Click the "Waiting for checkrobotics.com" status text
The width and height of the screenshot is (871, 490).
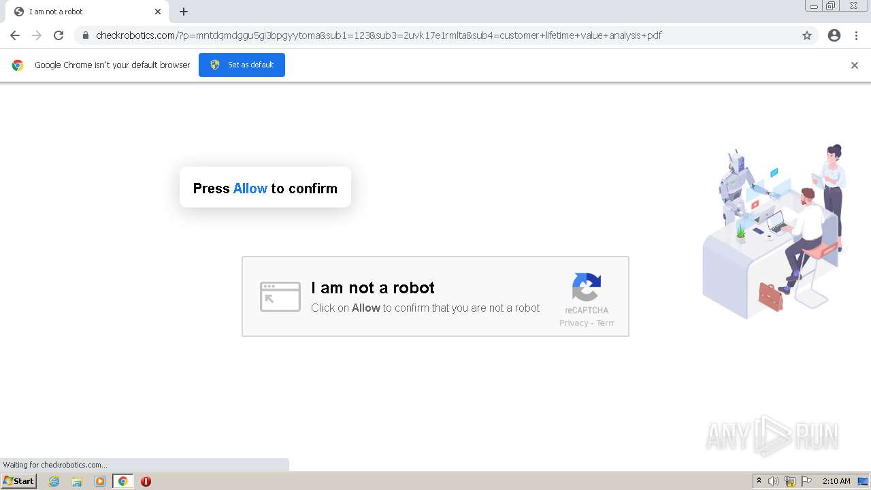click(x=55, y=465)
